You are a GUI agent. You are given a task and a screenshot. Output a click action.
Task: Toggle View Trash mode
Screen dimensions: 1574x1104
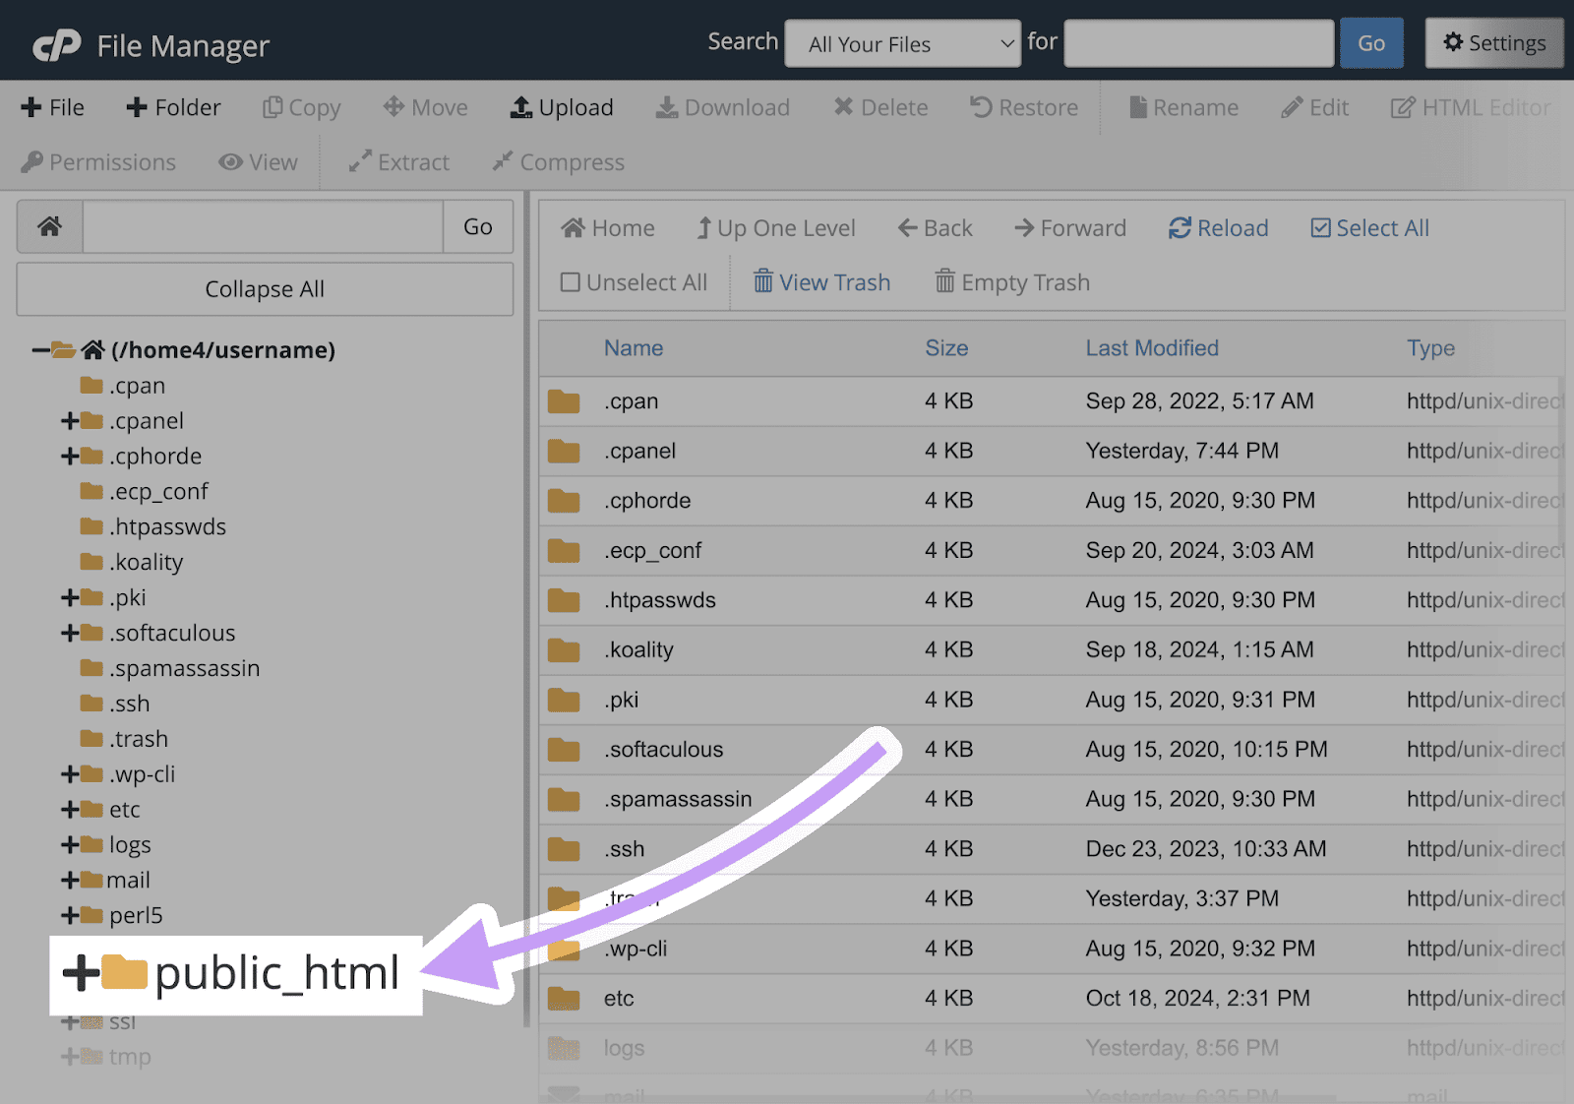click(820, 282)
